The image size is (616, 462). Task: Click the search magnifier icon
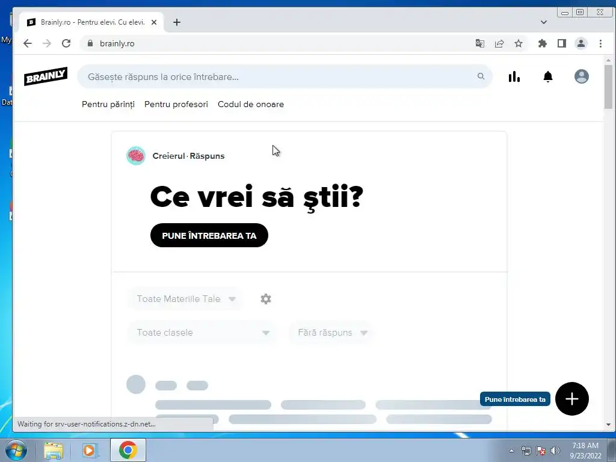(481, 76)
